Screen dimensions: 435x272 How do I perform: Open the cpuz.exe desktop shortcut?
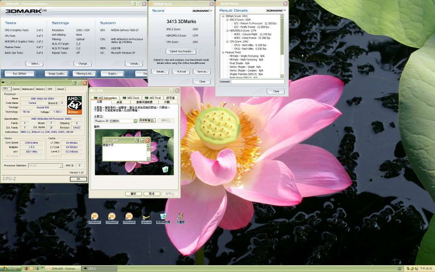coord(146,217)
